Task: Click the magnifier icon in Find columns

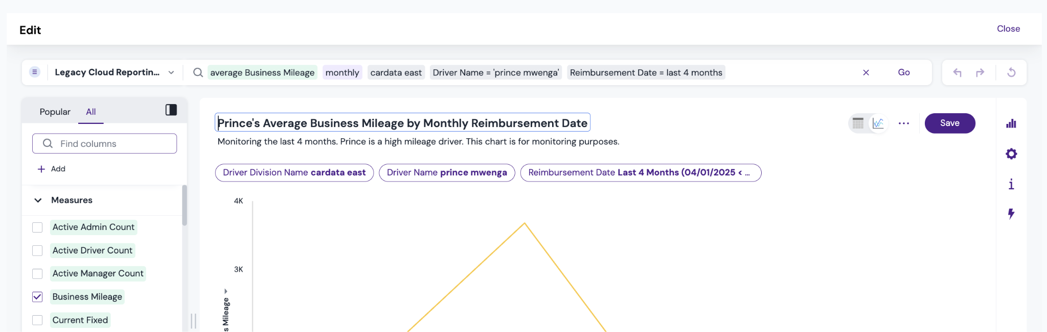Action: [x=48, y=143]
